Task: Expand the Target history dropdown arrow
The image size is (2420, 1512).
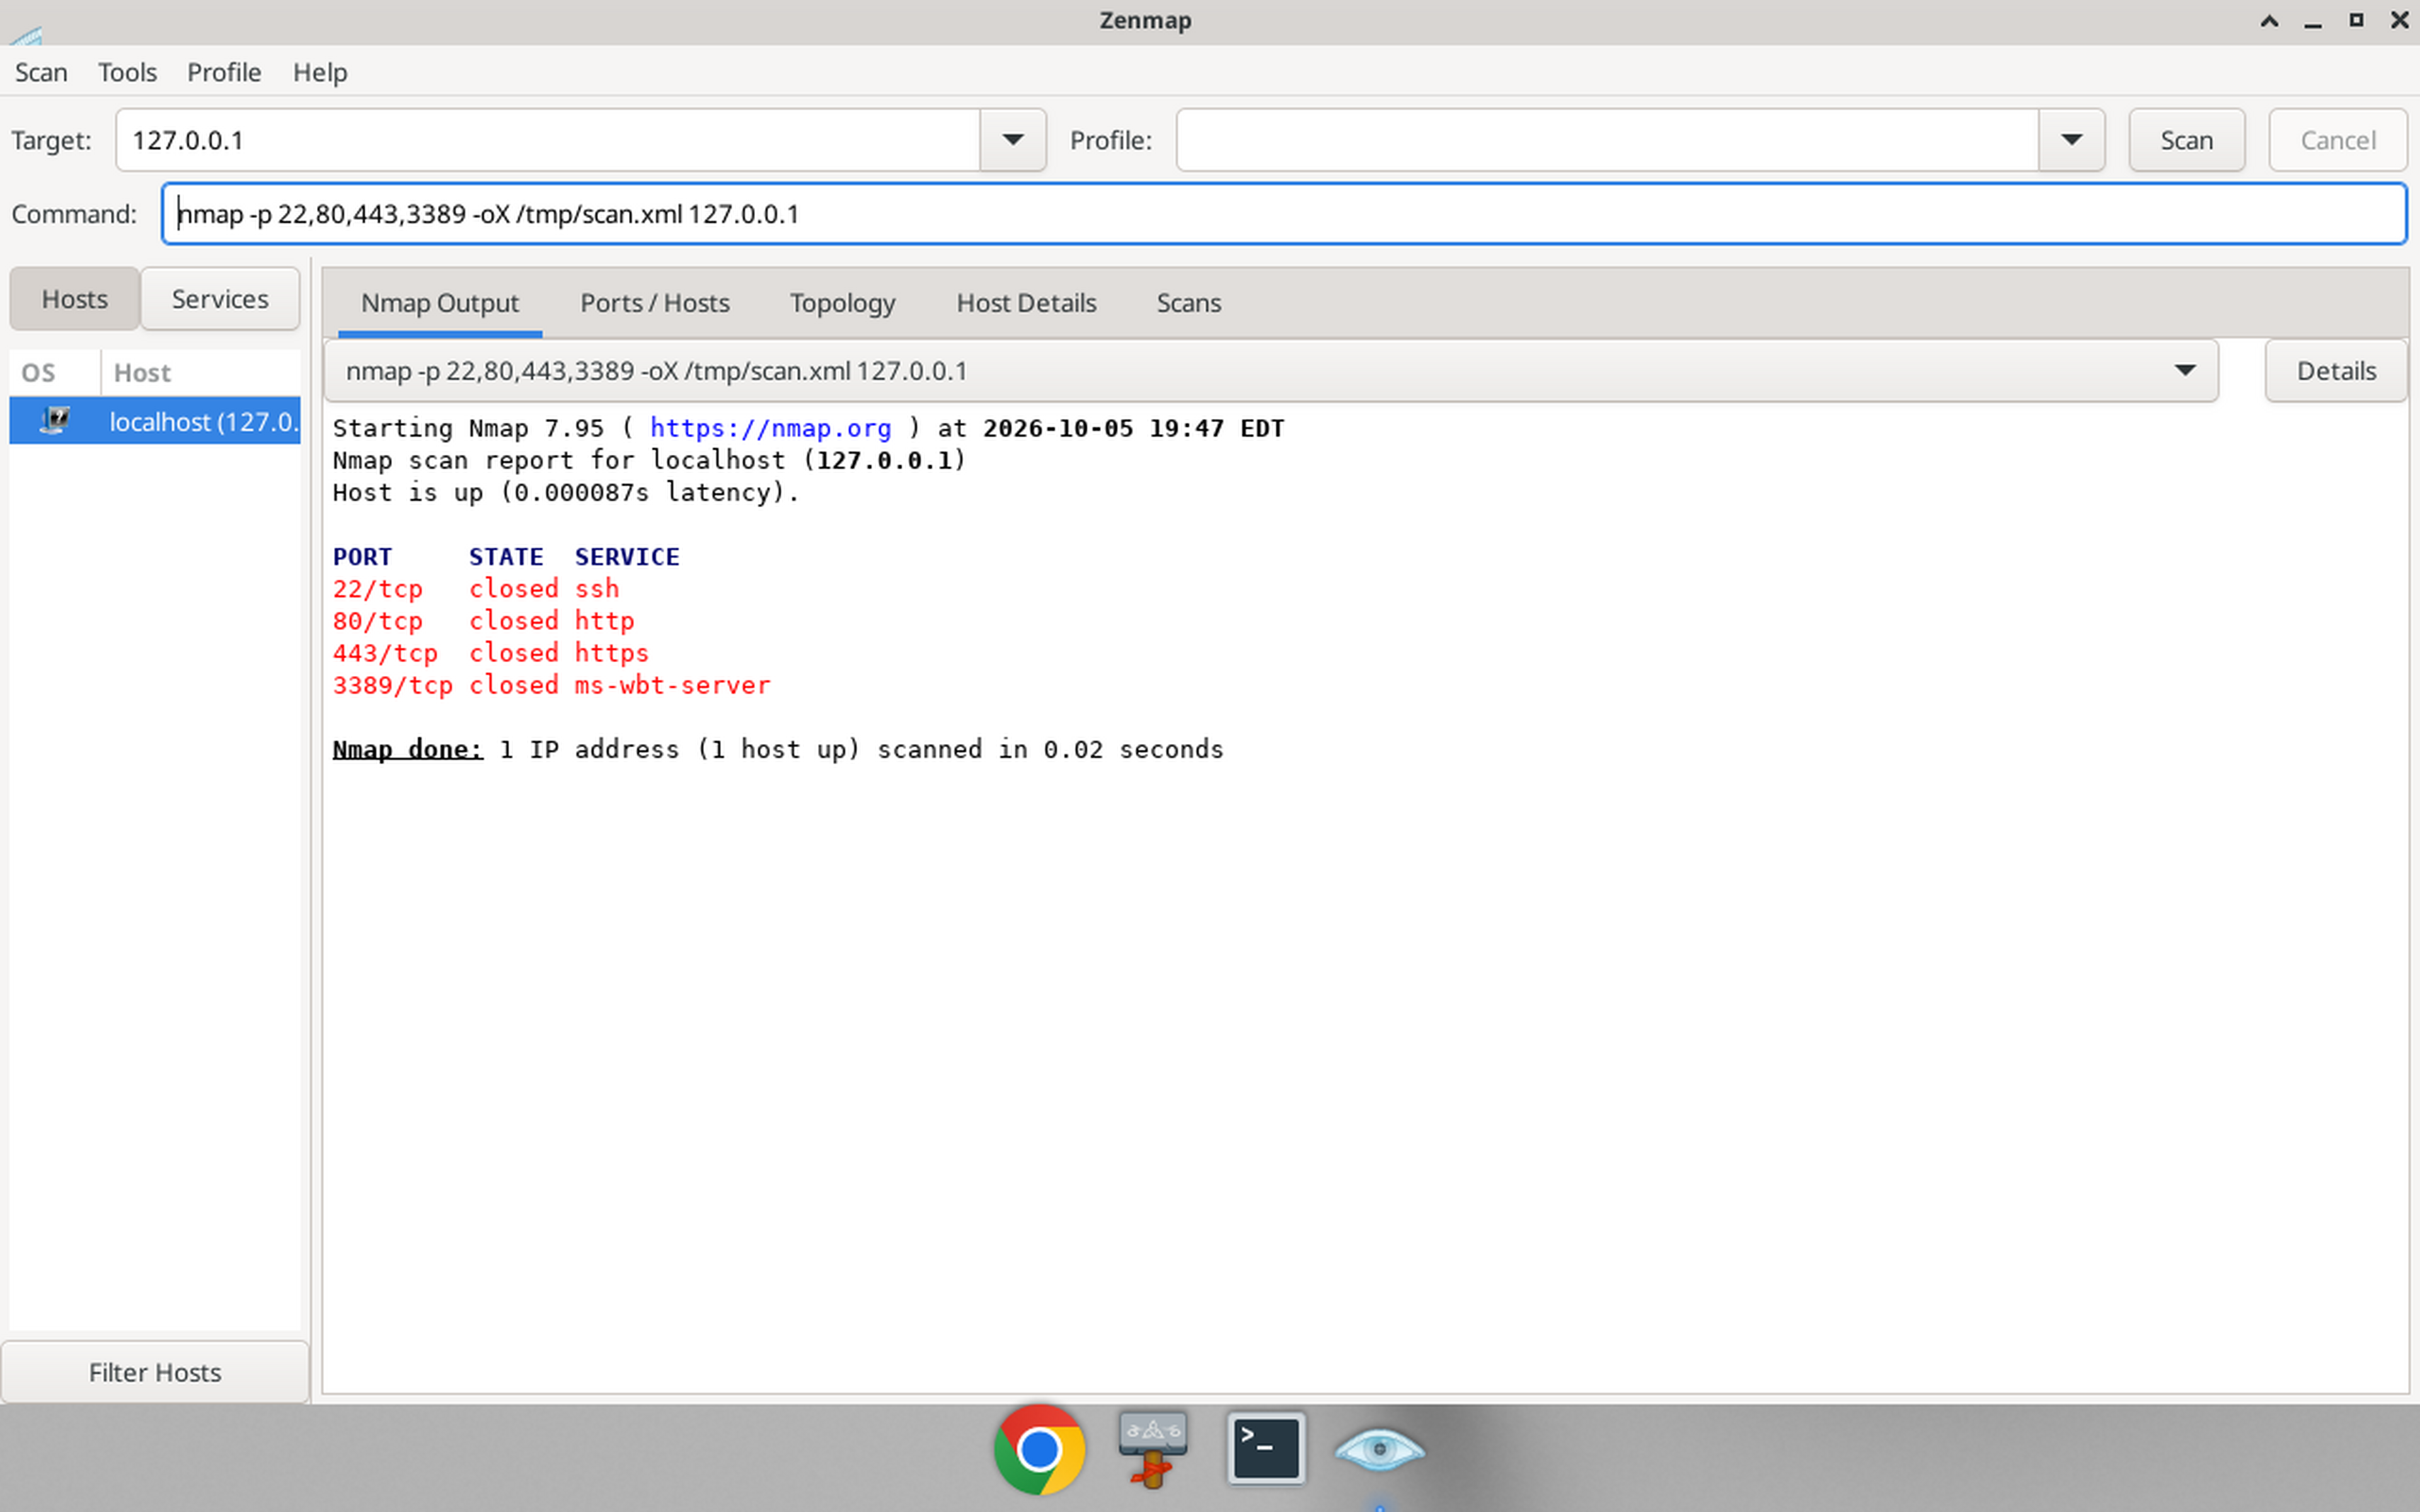Action: [1012, 140]
